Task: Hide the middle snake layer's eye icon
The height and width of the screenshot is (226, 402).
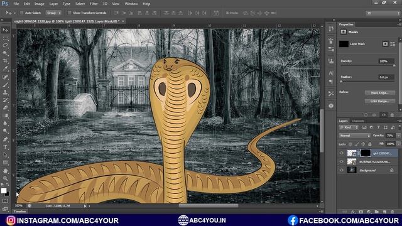Action: (341, 162)
